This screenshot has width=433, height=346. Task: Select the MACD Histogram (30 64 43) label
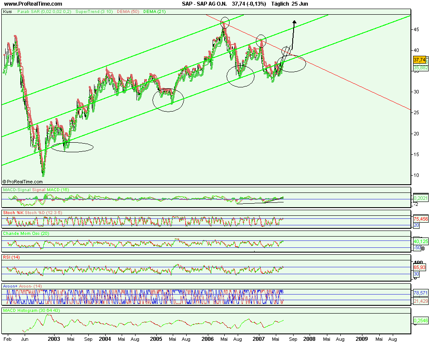pyautogui.click(x=32, y=311)
